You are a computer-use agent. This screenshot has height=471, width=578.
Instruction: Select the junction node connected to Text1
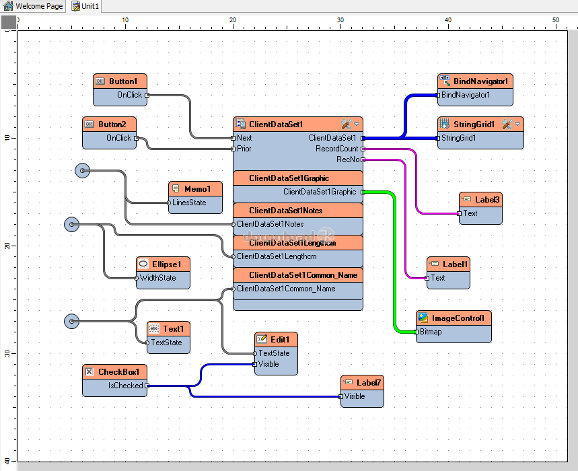click(72, 322)
